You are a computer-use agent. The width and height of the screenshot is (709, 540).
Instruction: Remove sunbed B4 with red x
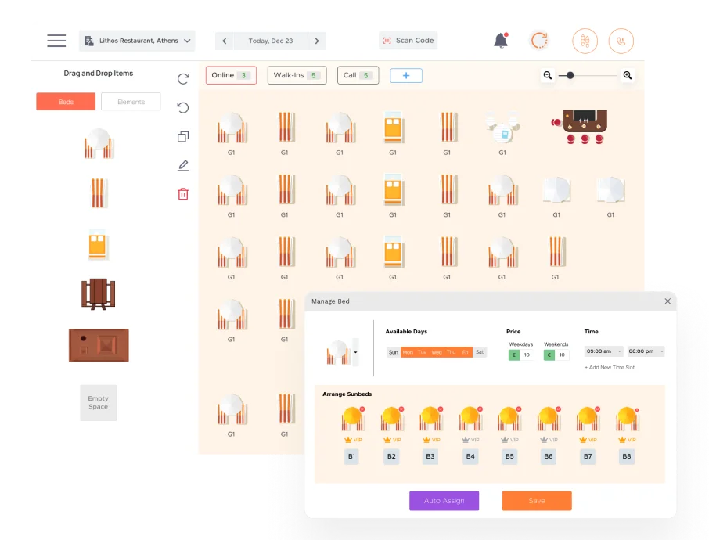(x=480, y=409)
